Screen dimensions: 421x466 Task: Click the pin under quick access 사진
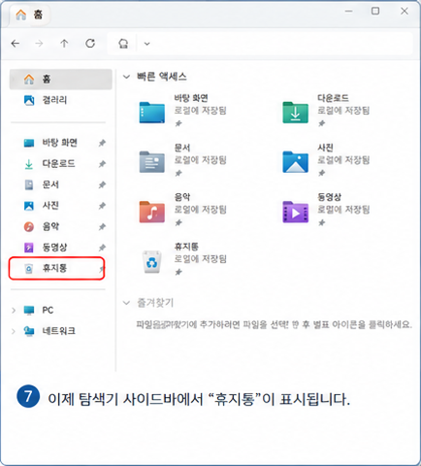[322, 173]
